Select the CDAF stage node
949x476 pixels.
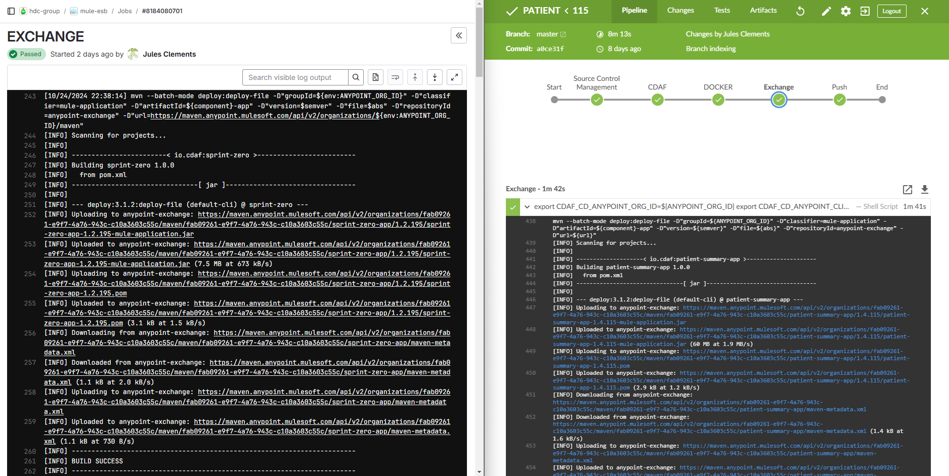658,100
